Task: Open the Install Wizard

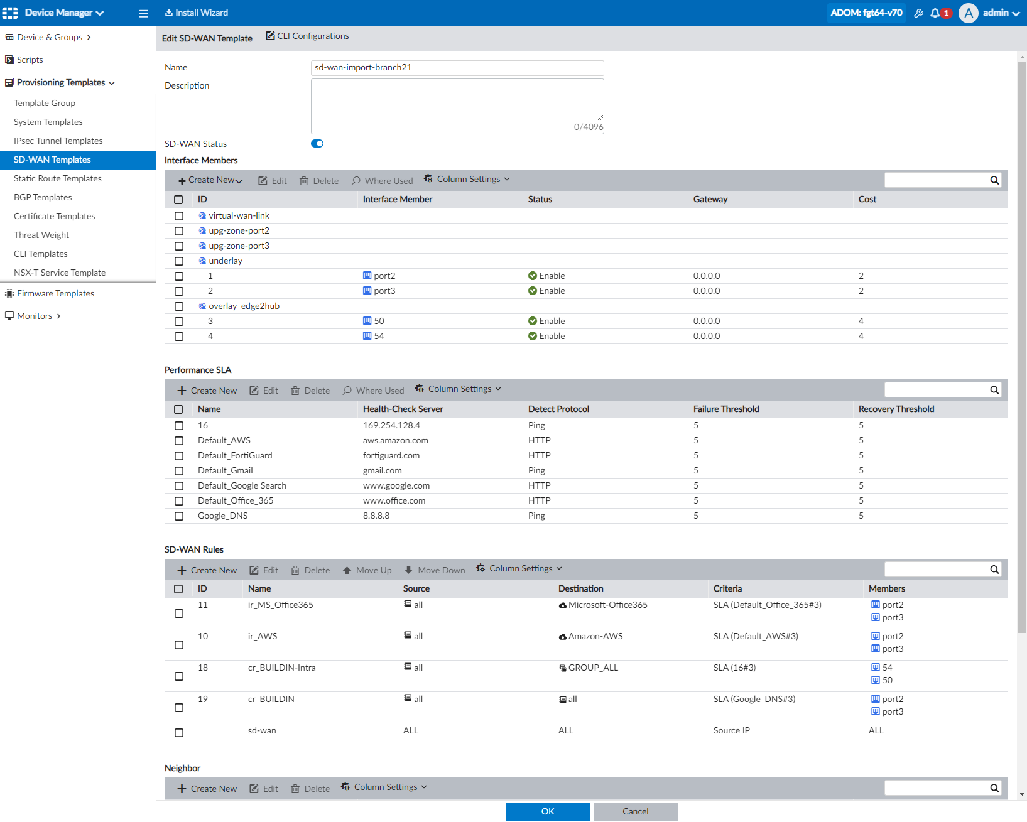Action: tap(196, 13)
